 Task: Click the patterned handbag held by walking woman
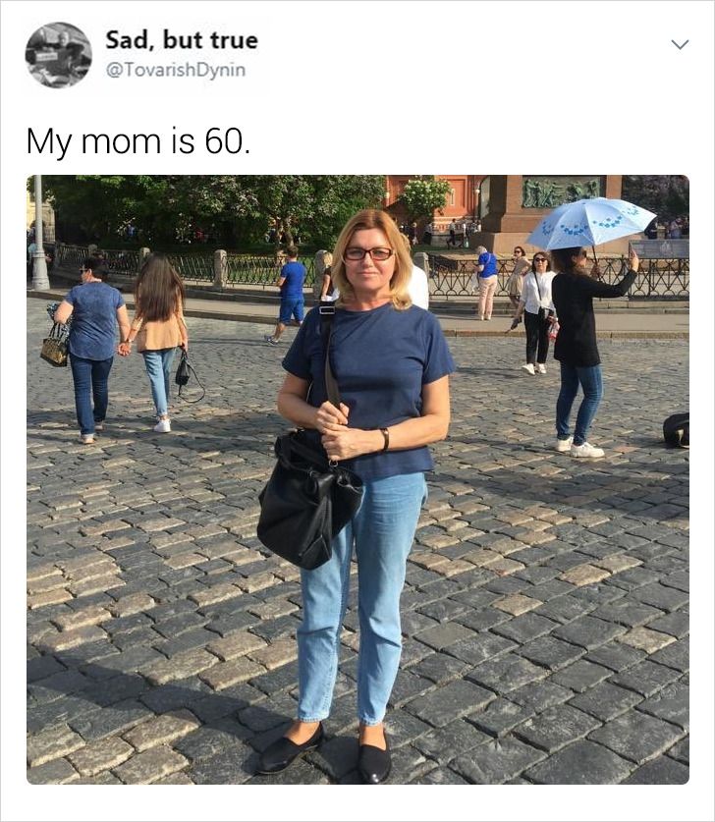[x=56, y=347]
